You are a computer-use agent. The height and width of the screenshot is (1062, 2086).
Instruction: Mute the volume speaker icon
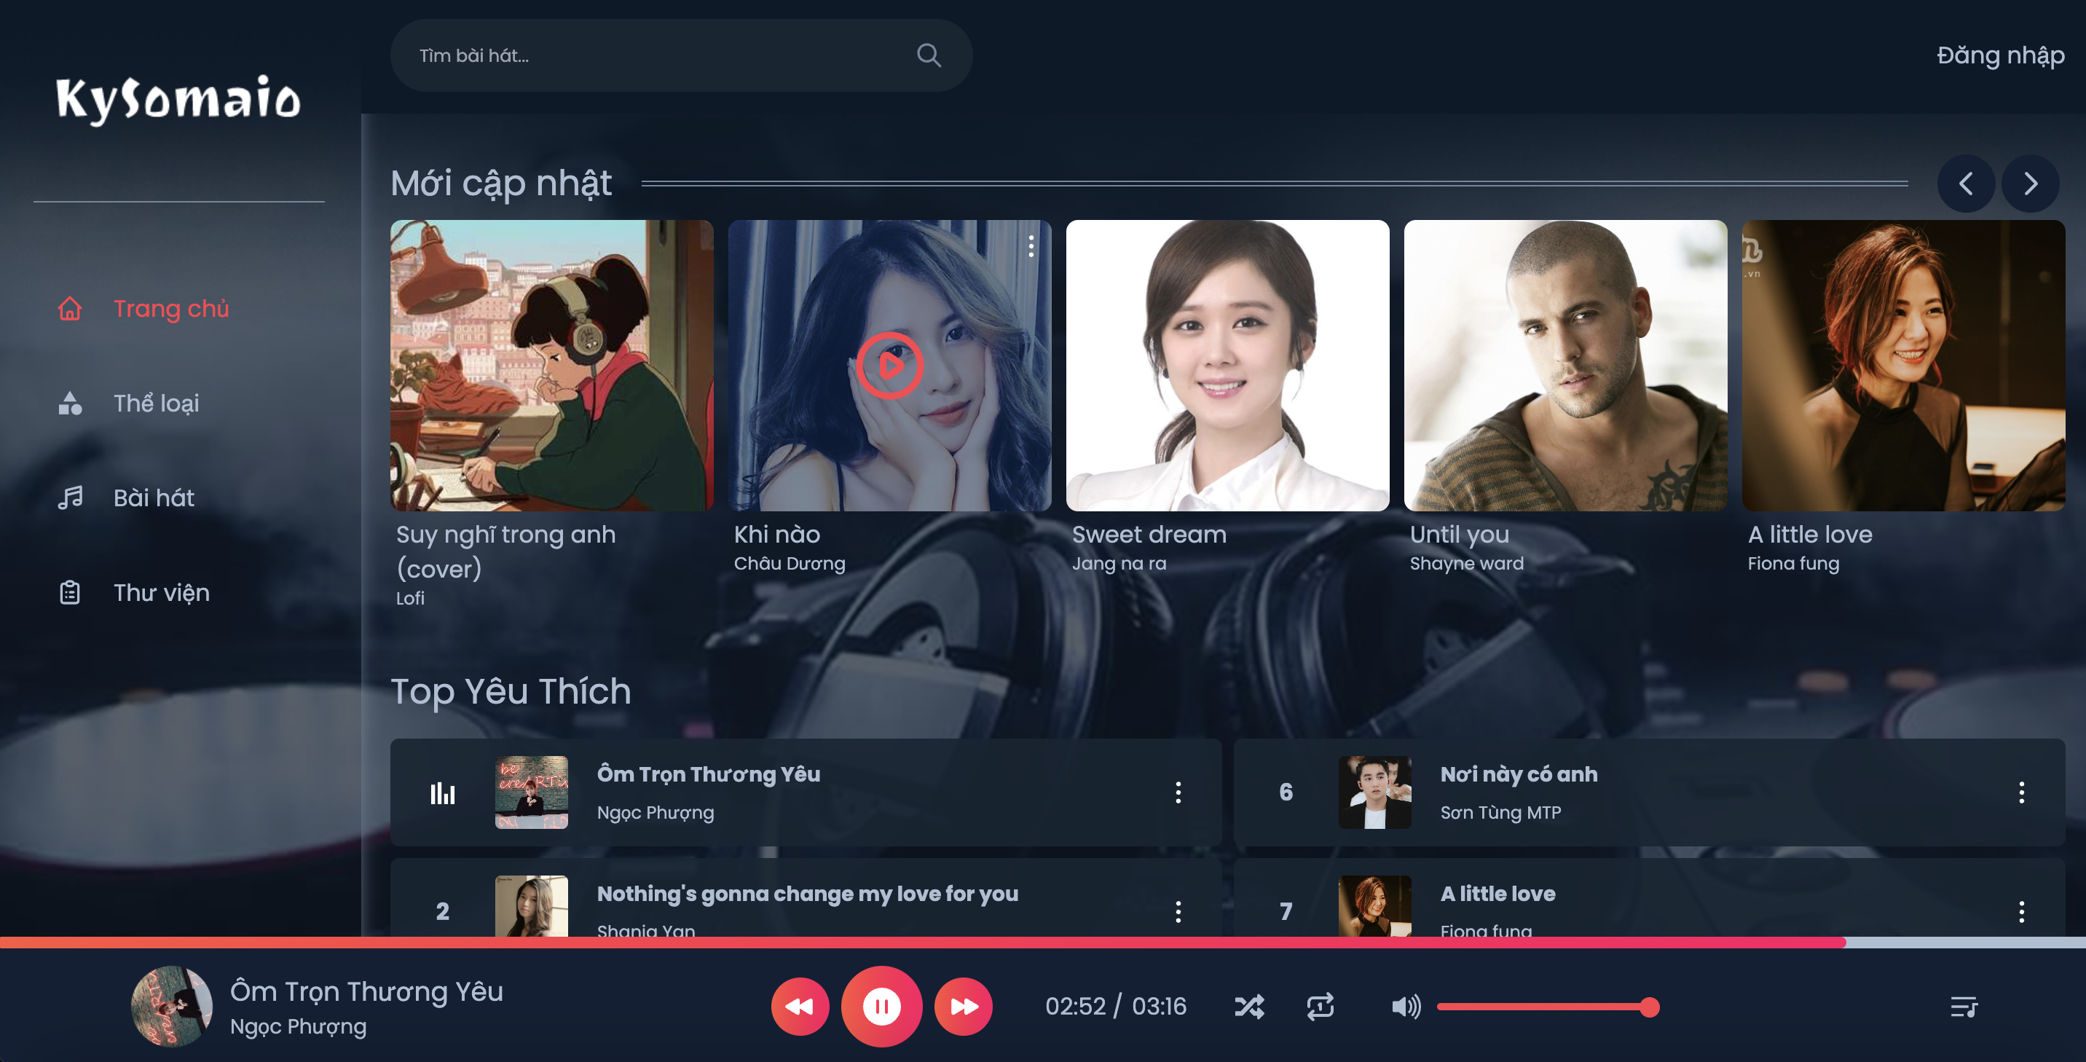1405,1006
